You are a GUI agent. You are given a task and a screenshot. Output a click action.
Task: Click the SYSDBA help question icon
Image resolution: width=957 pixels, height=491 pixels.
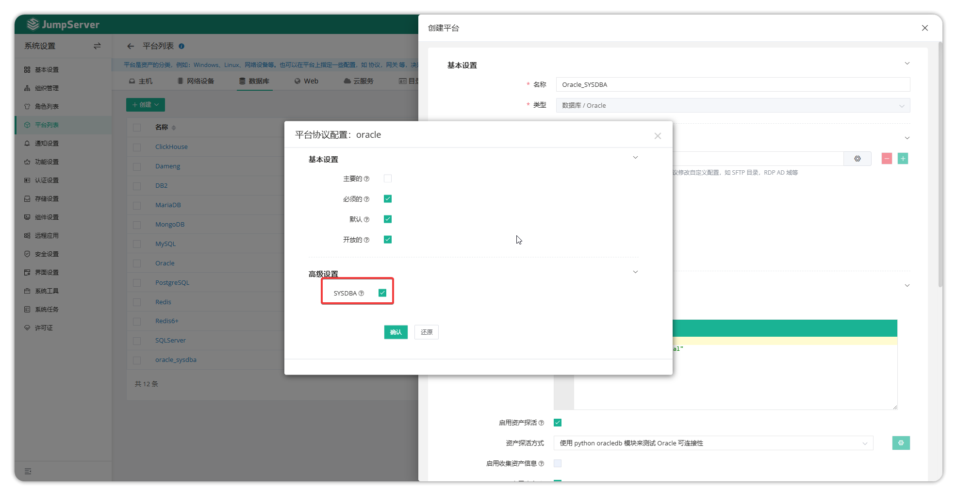[x=361, y=294]
